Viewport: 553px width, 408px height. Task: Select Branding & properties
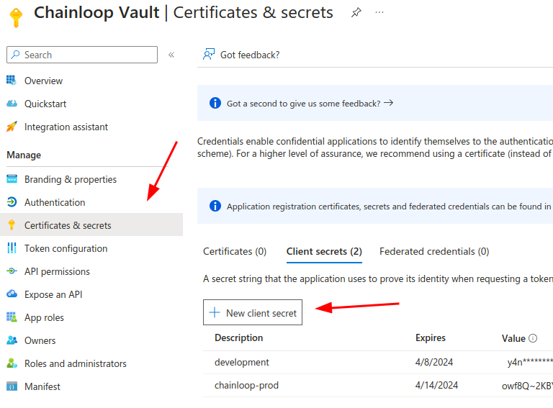pos(70,179)
